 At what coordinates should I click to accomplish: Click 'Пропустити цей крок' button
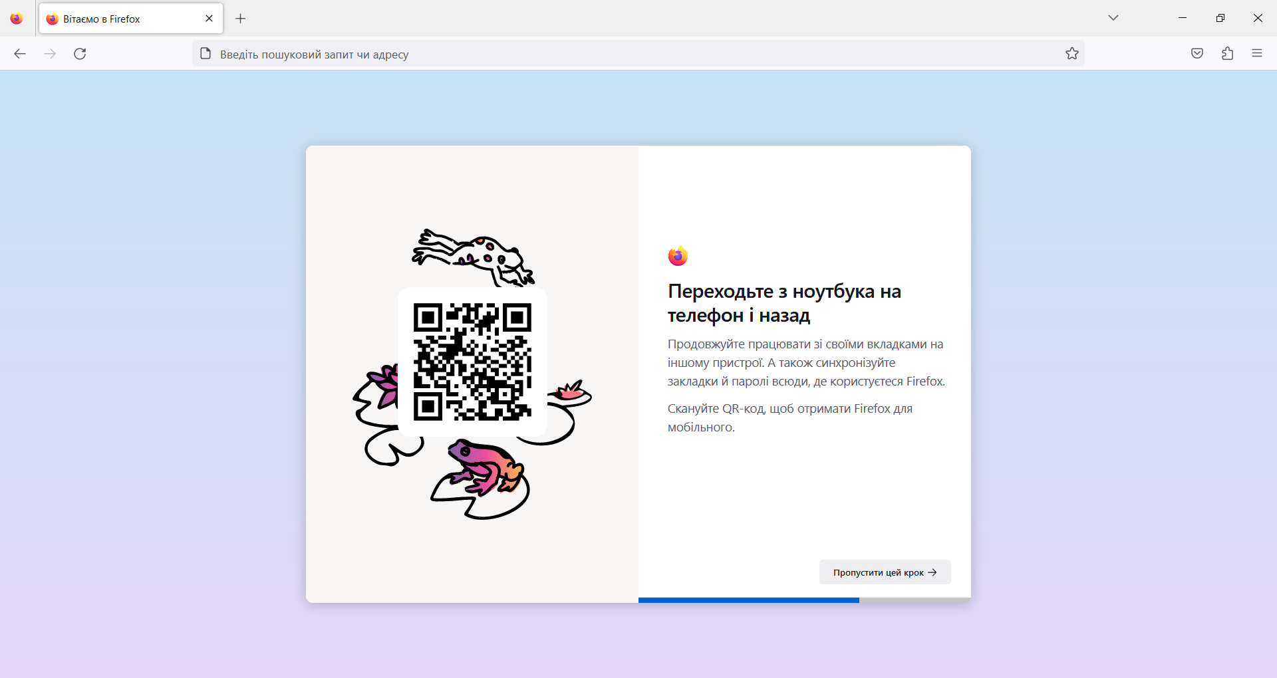(885, 572)
